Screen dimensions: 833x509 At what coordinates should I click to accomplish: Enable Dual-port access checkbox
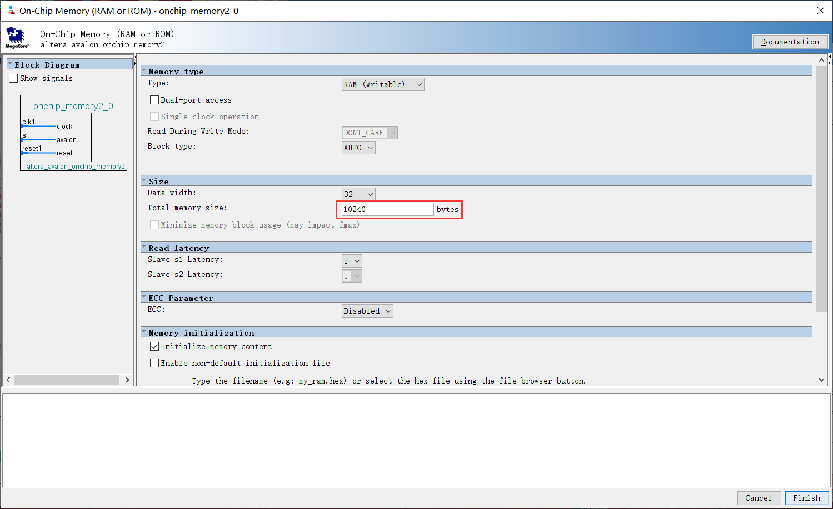pyautogui.click(x=154, y=100)
